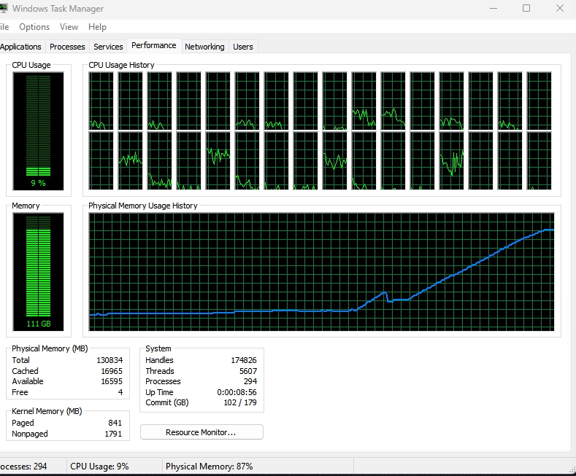Open the Options menu
This screenshot has height=476, width=576.
coord(34,27)
